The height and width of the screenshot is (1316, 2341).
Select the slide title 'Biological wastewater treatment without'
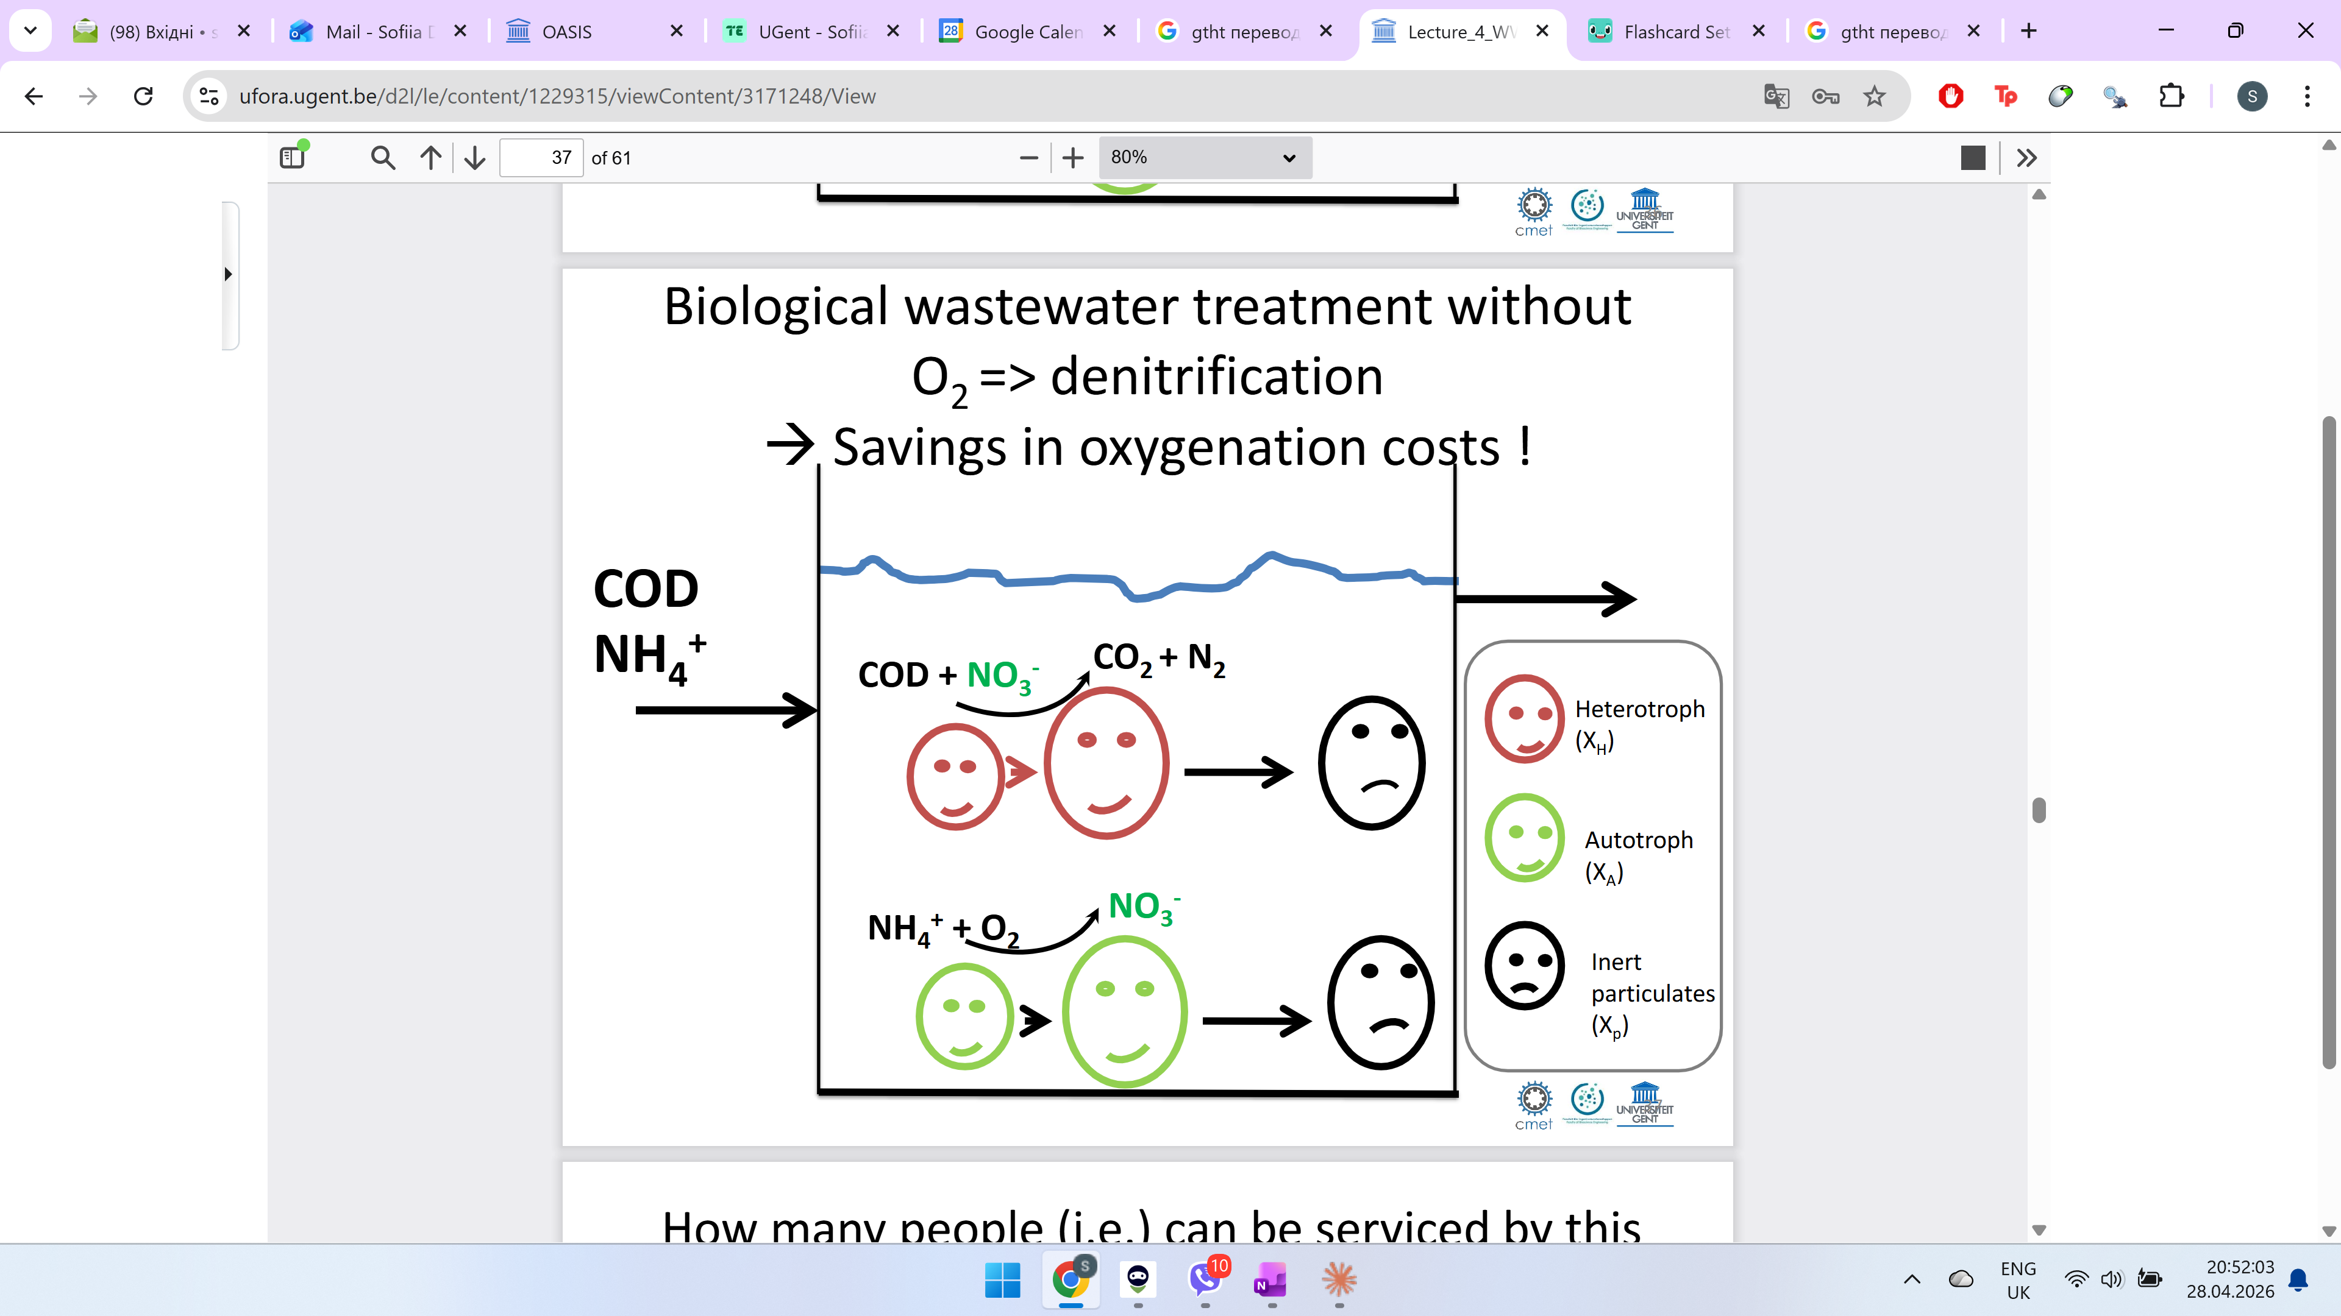[x=1148, y=306]
